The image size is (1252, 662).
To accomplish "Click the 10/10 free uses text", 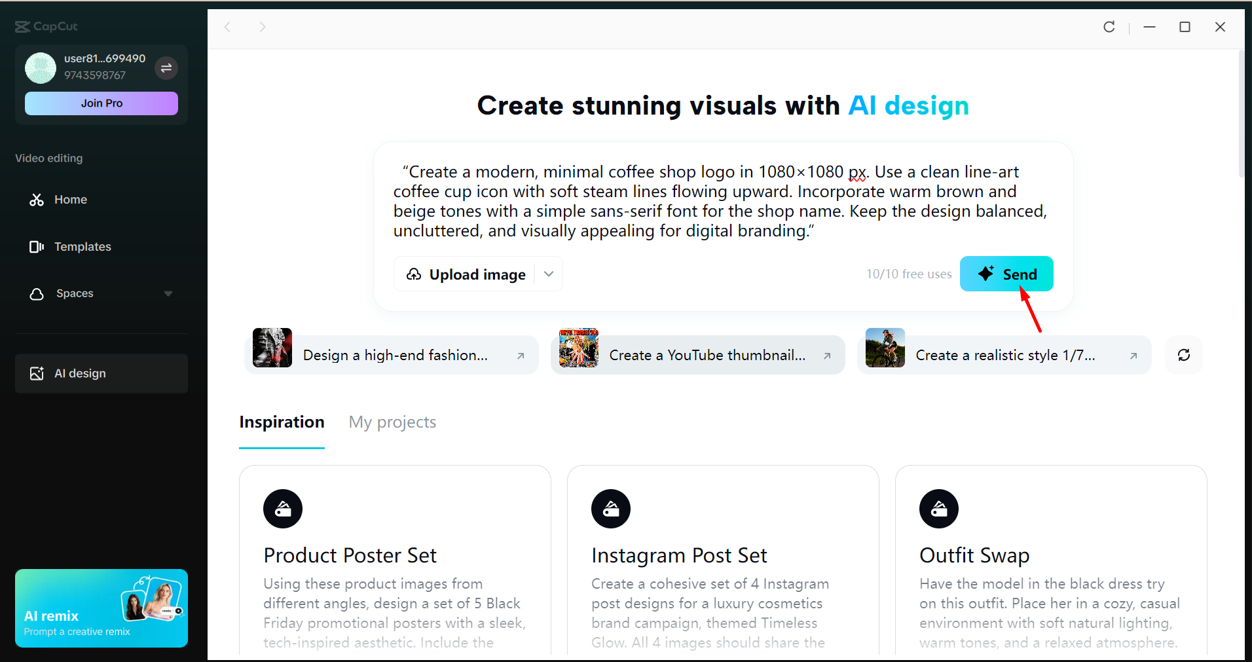I will pos(909,274).
